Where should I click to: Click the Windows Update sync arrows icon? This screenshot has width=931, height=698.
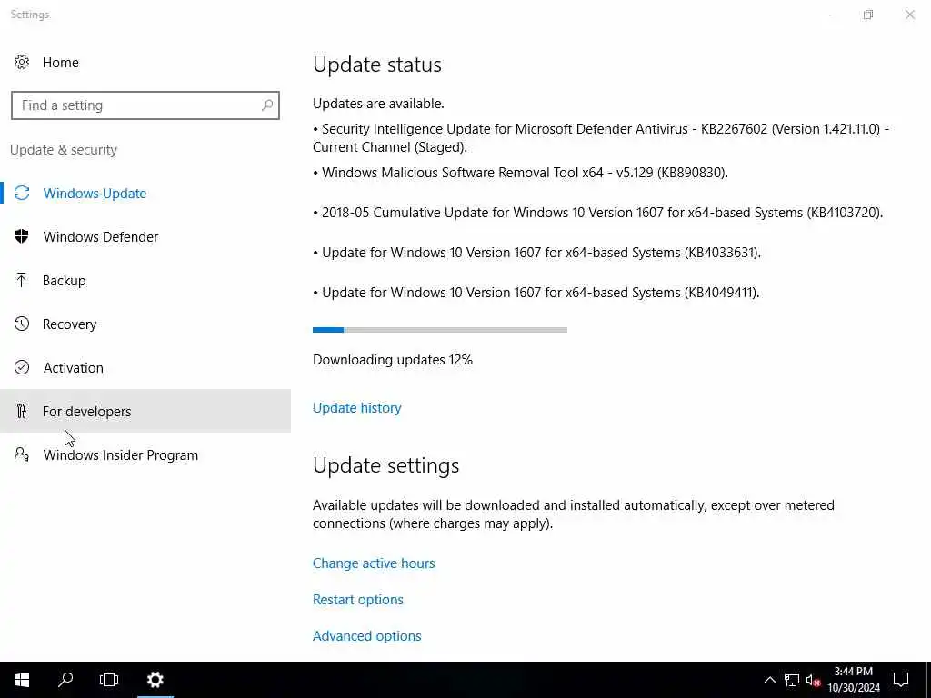[x=22, y=193]
